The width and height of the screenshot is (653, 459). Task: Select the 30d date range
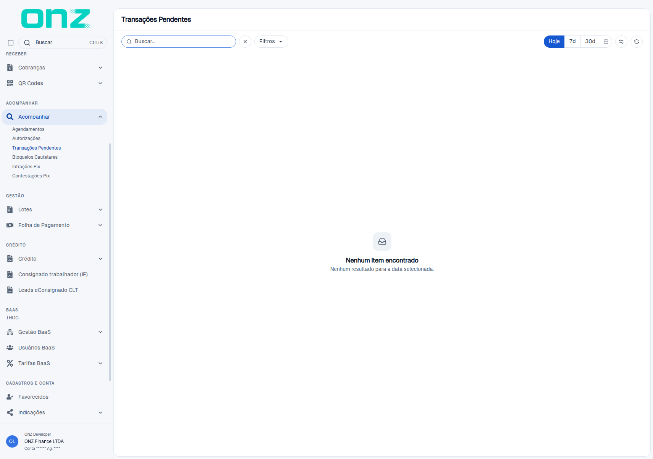[590, 42]
